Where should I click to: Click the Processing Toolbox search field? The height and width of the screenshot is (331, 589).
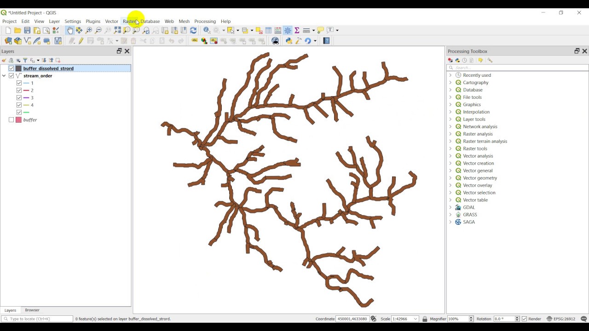pyautogui.click(x=518, y=68)
